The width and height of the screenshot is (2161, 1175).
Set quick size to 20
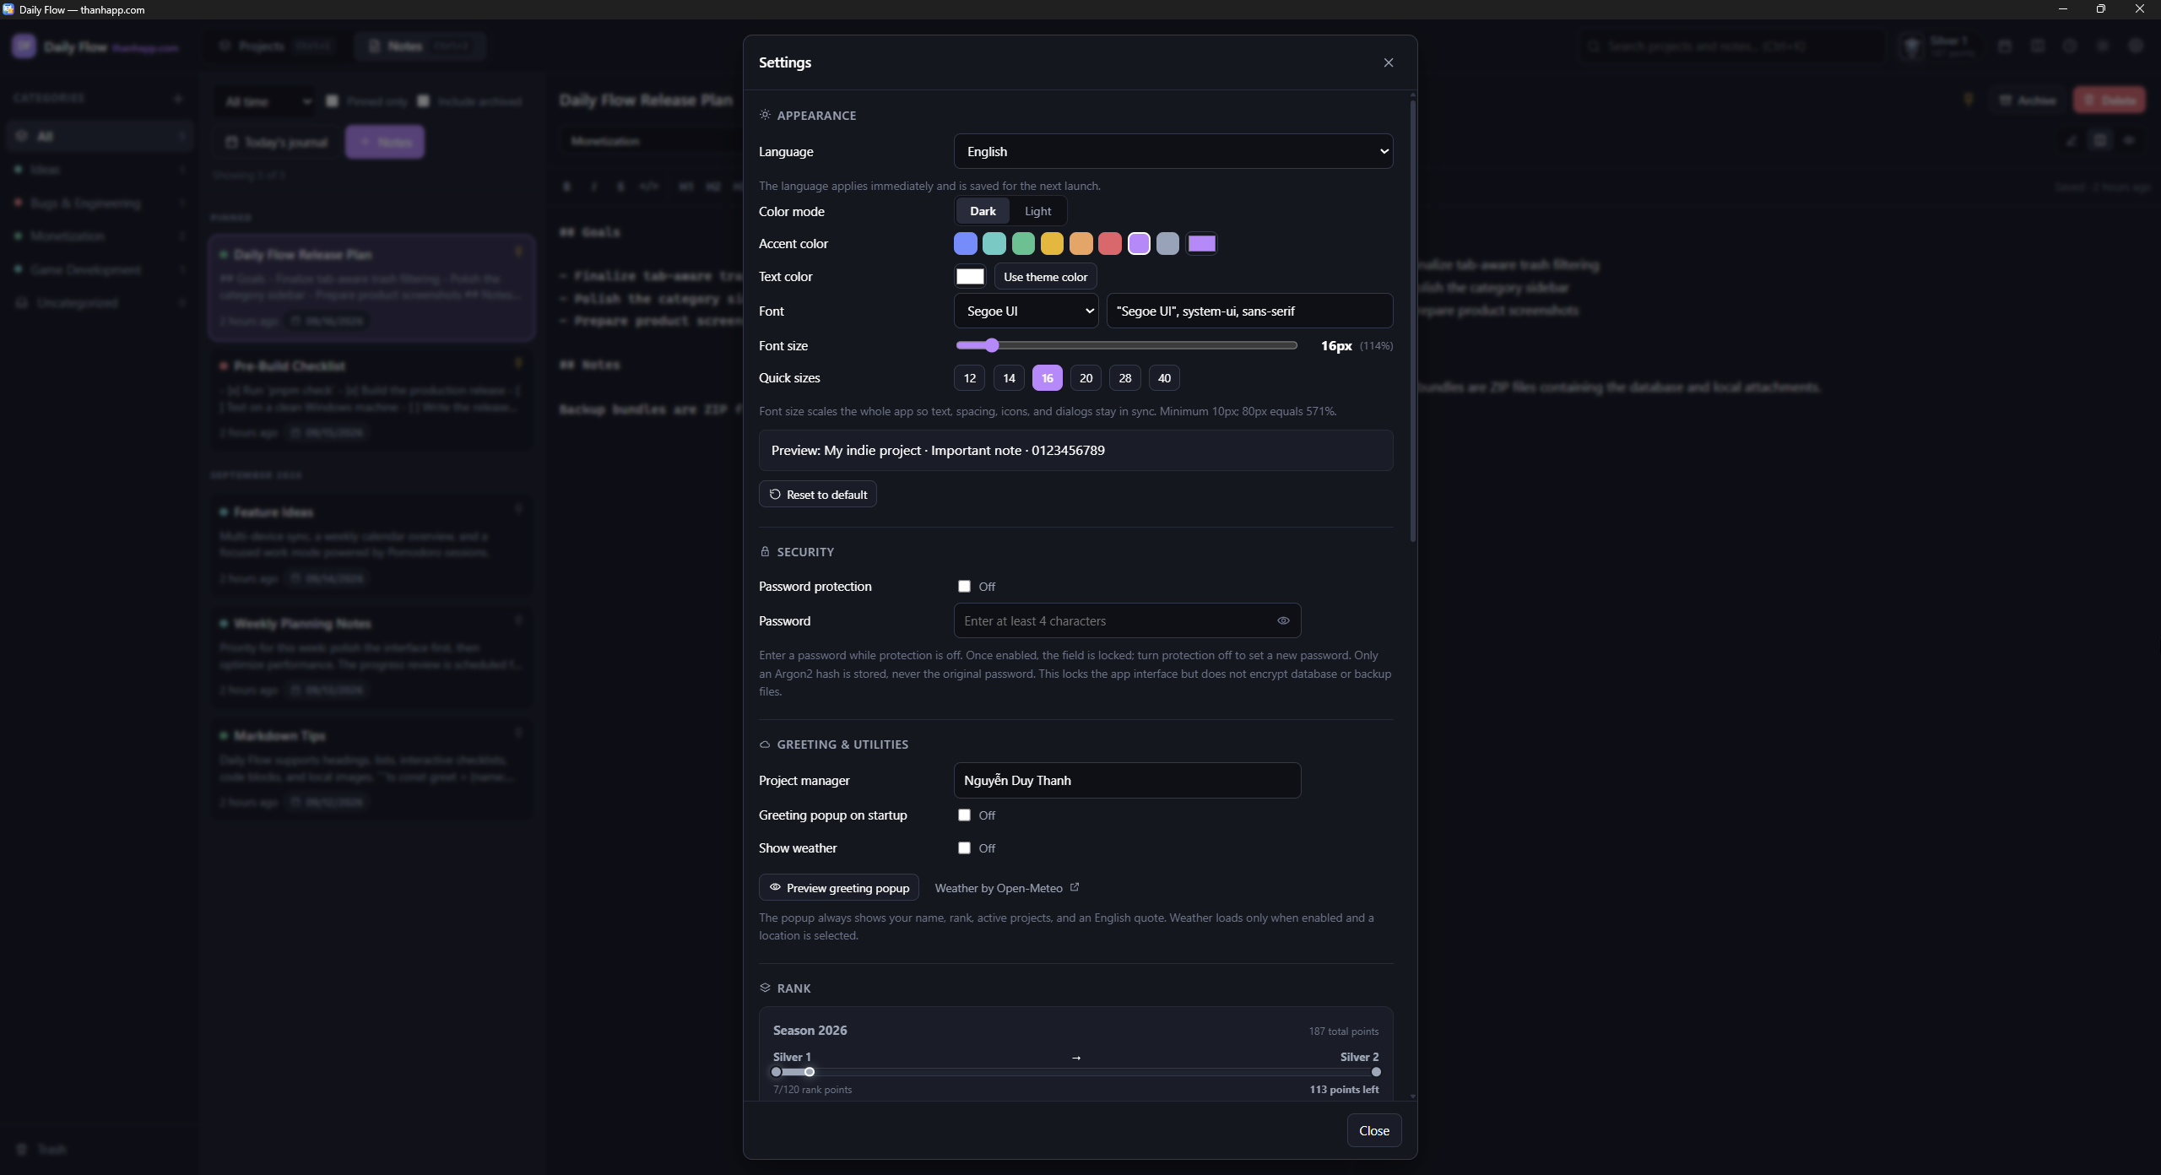[1086, 378]
